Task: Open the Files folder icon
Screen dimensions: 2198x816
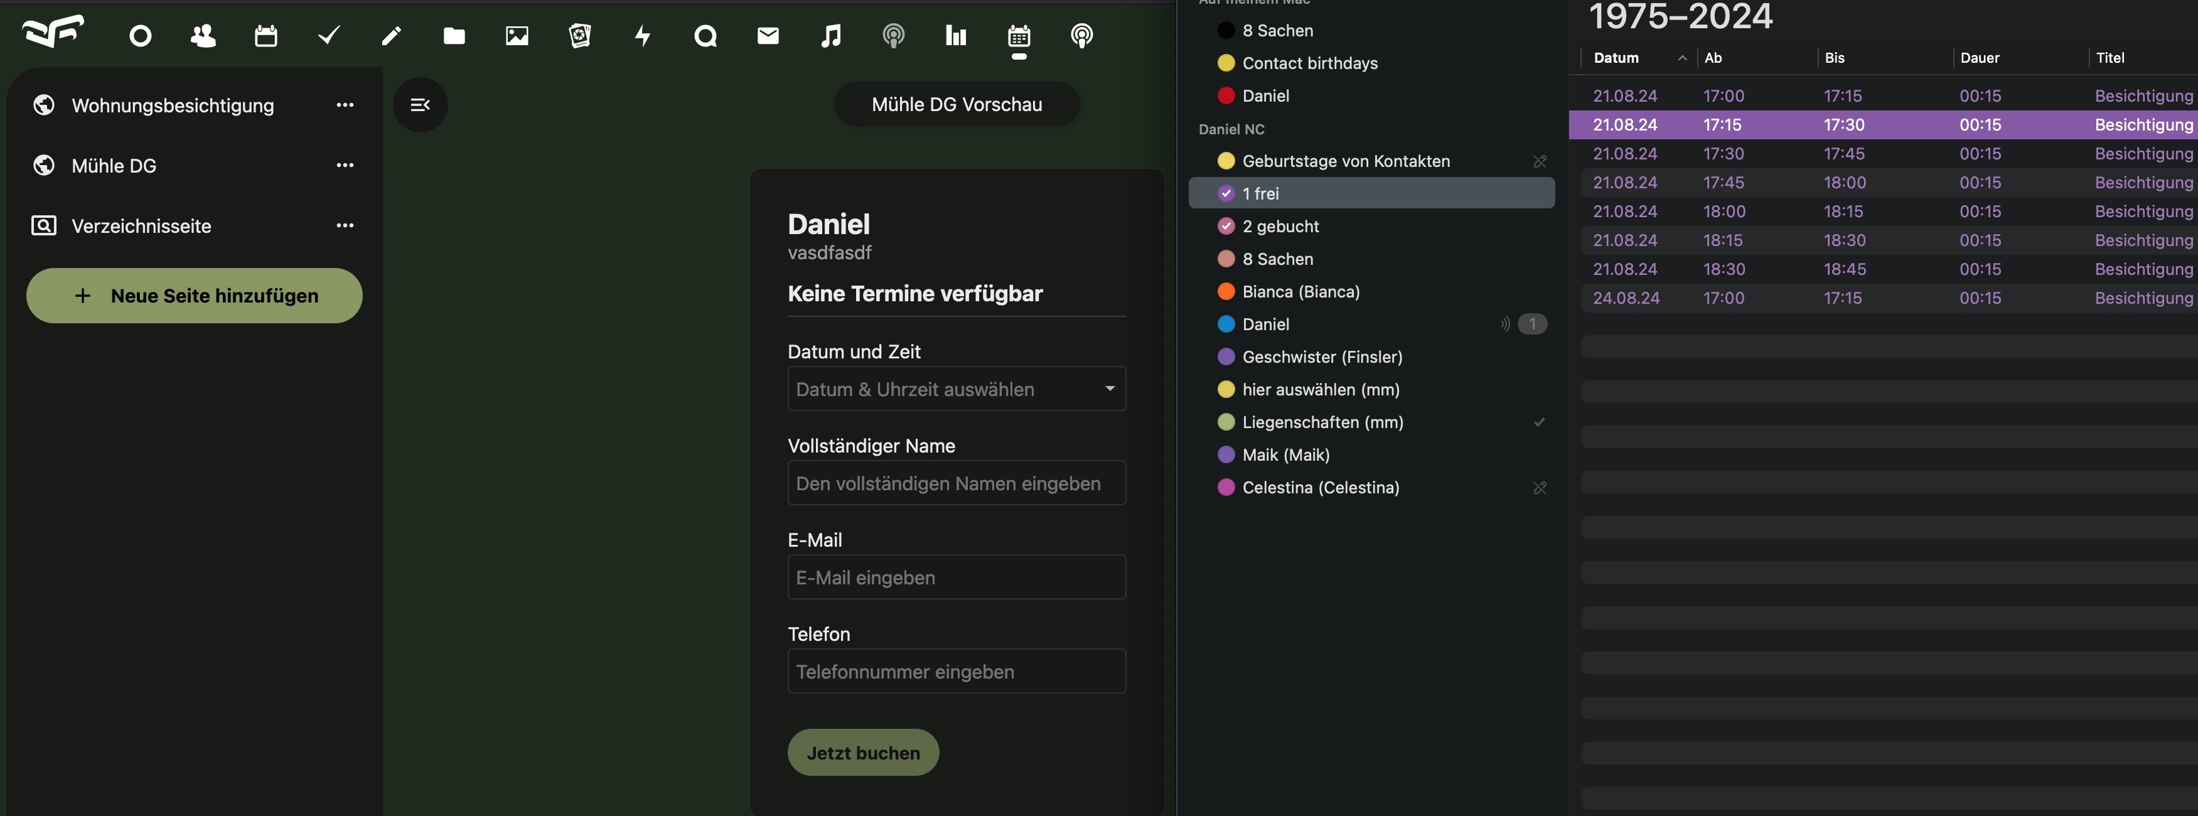Action: (x=454, y=36)
